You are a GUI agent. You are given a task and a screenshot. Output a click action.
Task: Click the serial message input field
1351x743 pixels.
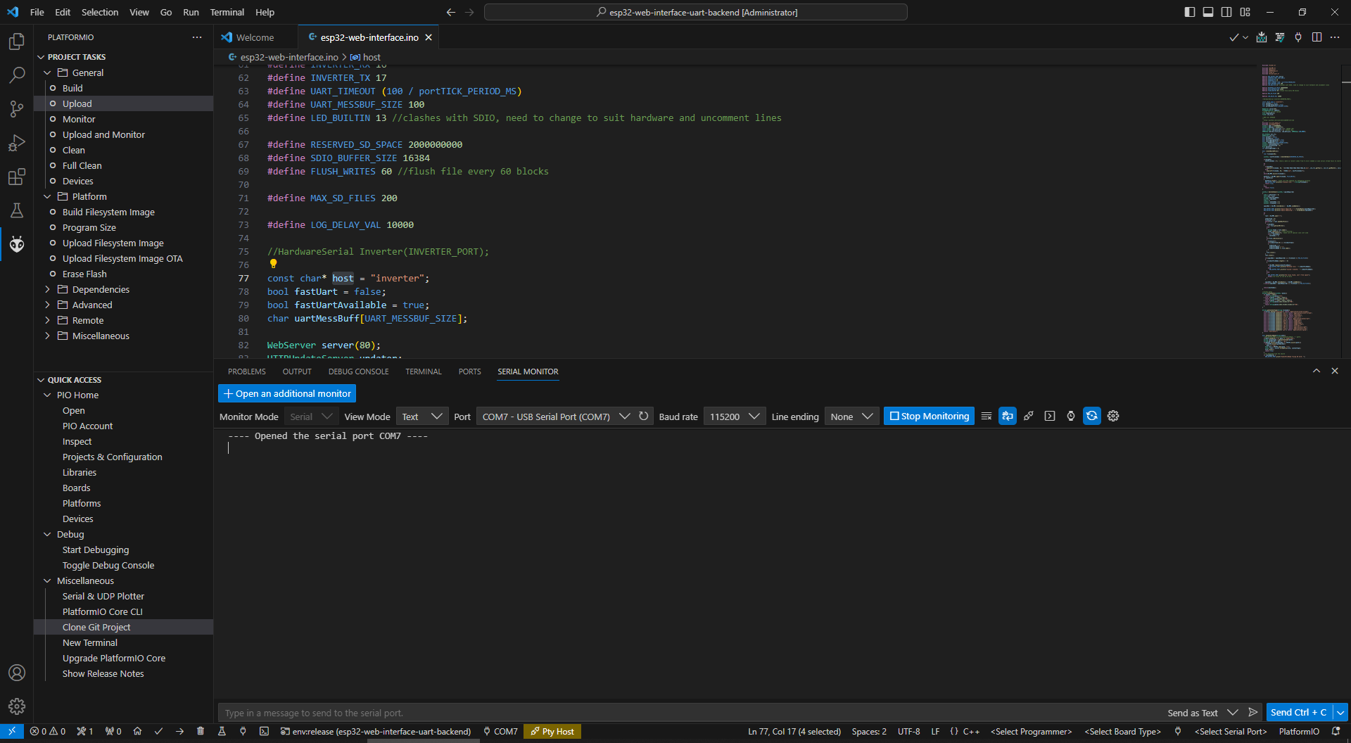coord(690,713)
